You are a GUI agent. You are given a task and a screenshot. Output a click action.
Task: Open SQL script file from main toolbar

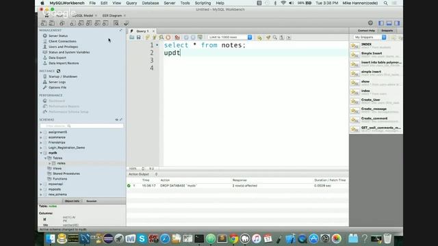click(52, 23)
